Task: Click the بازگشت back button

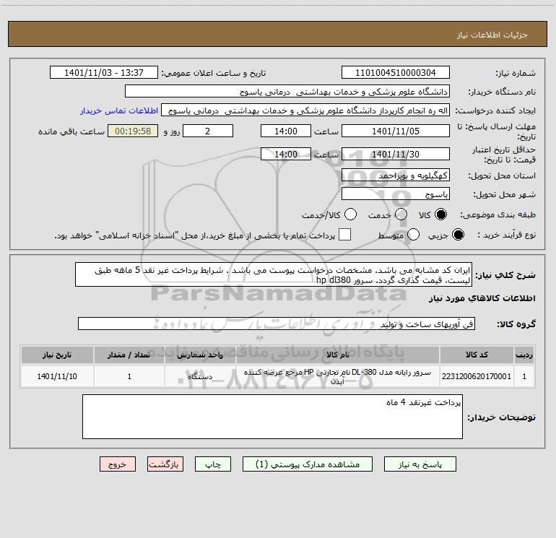Action: [x=165, y=464]
